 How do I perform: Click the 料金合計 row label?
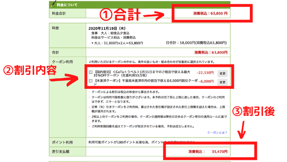tap(59, 14)
